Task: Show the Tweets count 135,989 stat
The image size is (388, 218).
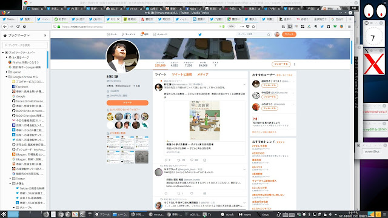Action: click(160, 64)
